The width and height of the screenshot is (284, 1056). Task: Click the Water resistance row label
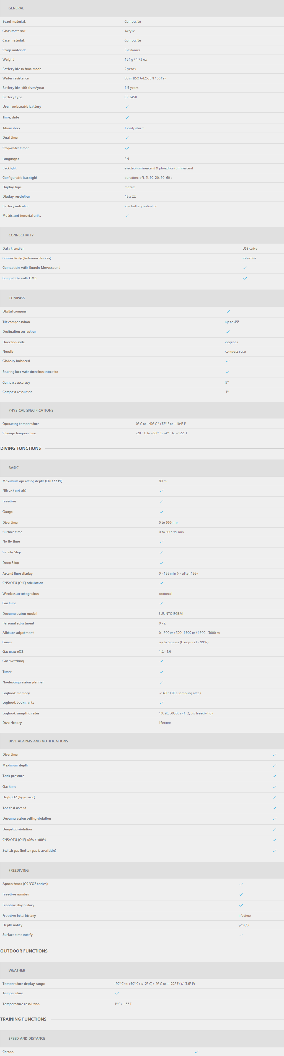[x=16, y=78]
